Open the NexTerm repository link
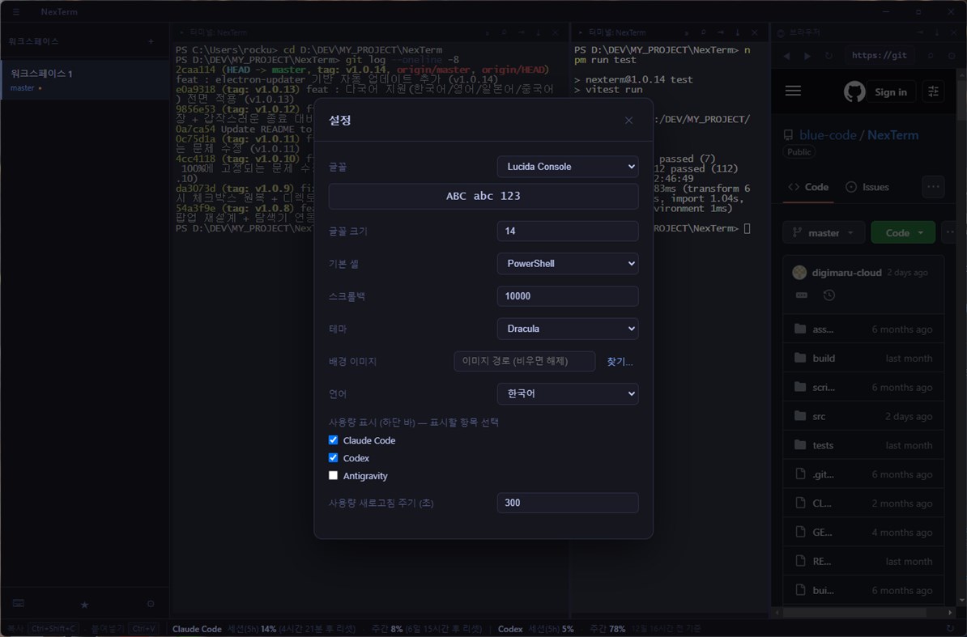Viewport: 967px width, 637px height. point(893,135)
